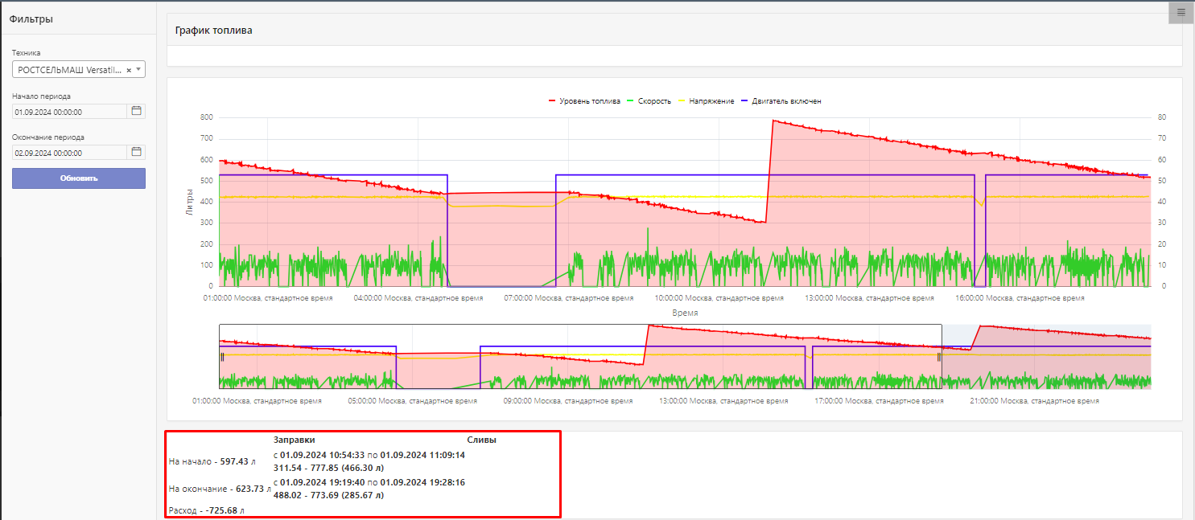Expand the Техника dropdown arrow
Screen dimensions: 1195x520
click(x=139, y=70)
